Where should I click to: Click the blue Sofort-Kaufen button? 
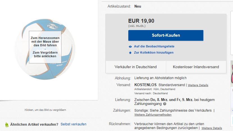[x=166, y=35]
